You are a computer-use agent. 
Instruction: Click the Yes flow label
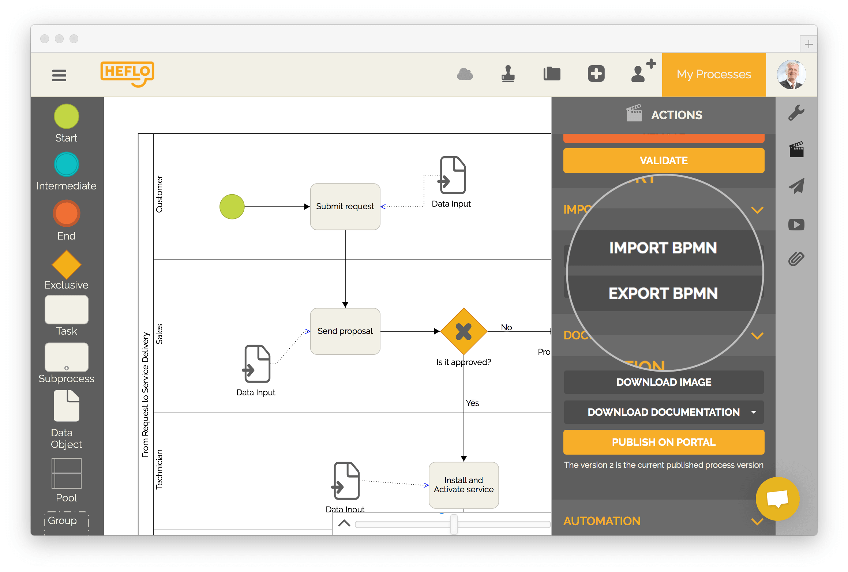pyautogui.click(x=472, y=403)
